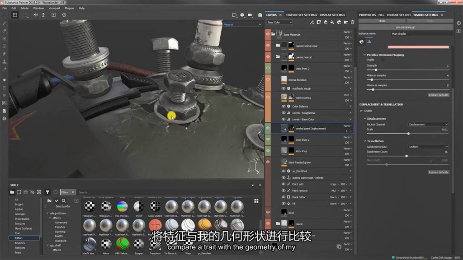
Task: Toggle visibility of Color Balance effect
Action: pyautogui.click(x=283, y=107)
